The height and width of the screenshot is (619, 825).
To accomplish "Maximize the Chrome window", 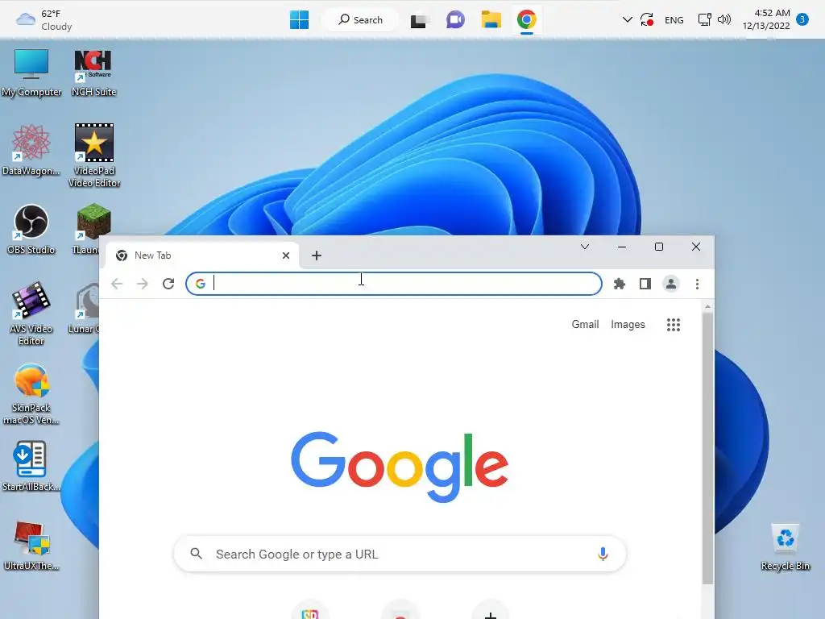I will coord(659,247).
